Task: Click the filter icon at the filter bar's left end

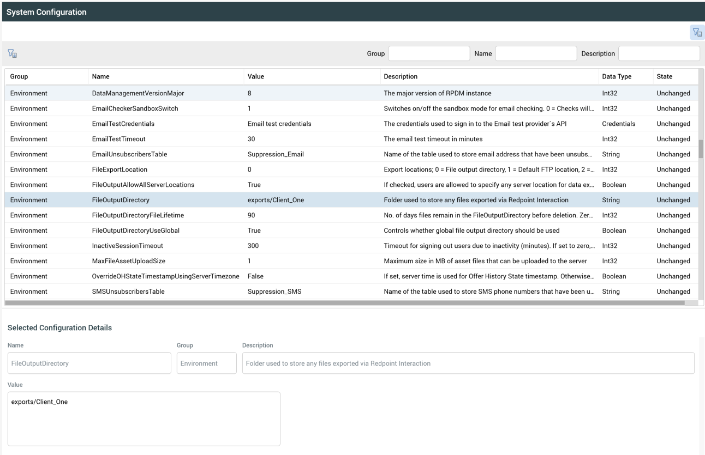Action: (x=11, y=53)
